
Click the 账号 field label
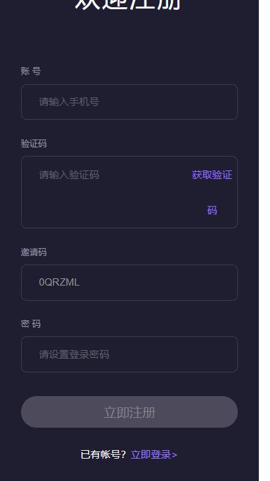pos(31,71)
